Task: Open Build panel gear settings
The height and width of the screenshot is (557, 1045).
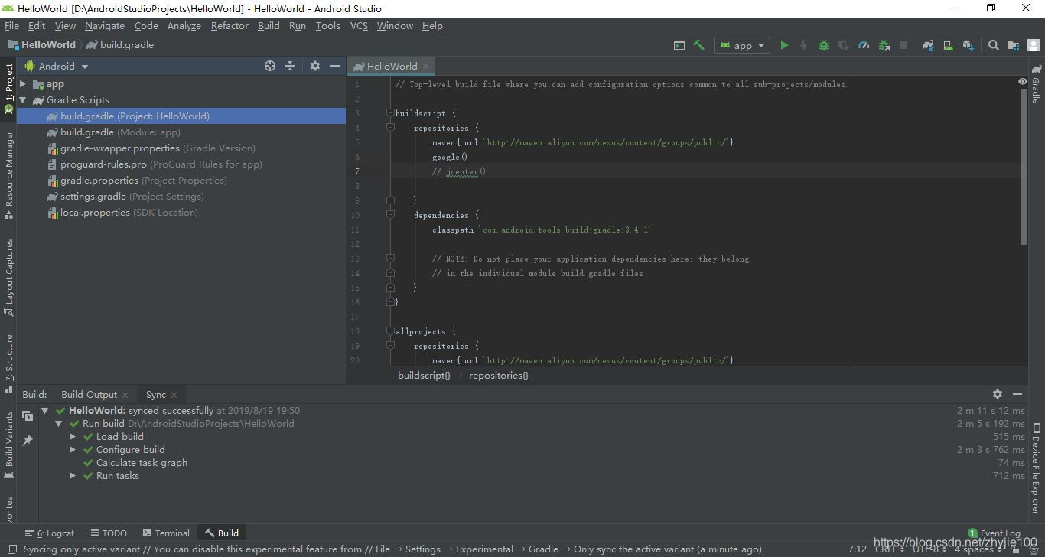Action: coord(998,394)
